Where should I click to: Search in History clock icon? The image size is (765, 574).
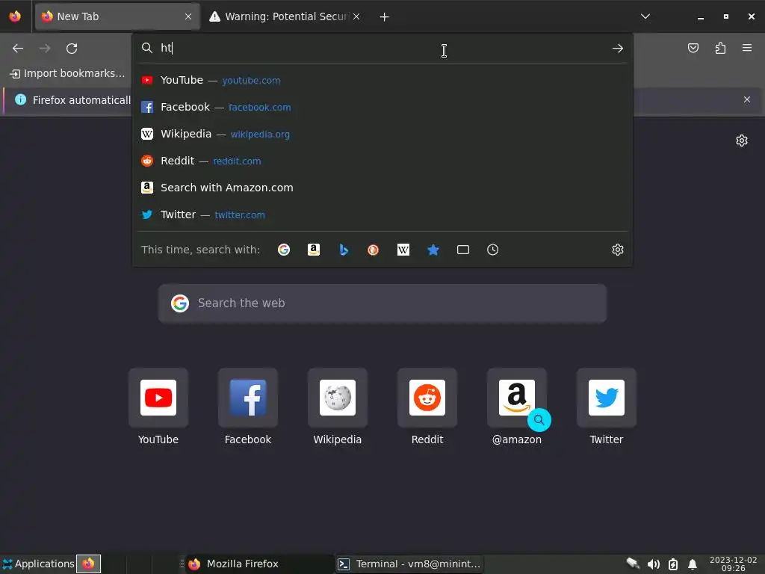click(x=493, y=250)
